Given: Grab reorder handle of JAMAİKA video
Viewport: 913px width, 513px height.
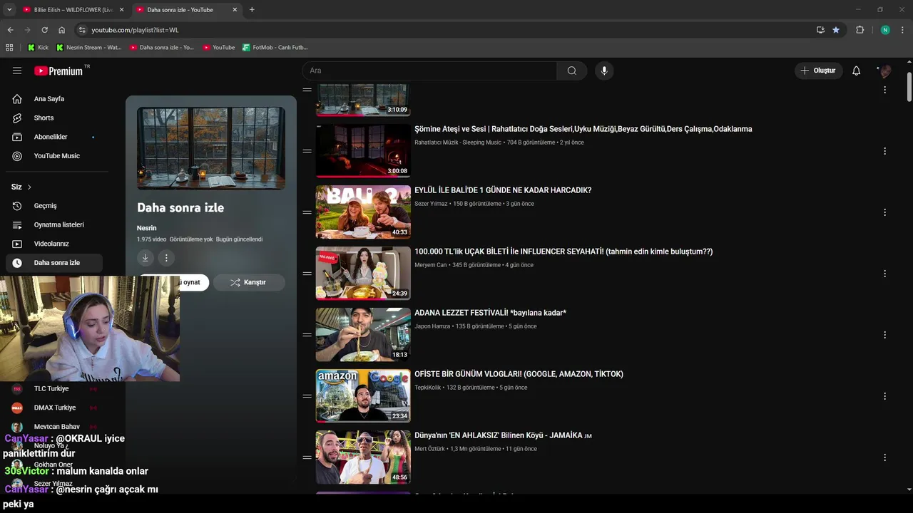Looking at the screenshot, I should tap(307, 457).
